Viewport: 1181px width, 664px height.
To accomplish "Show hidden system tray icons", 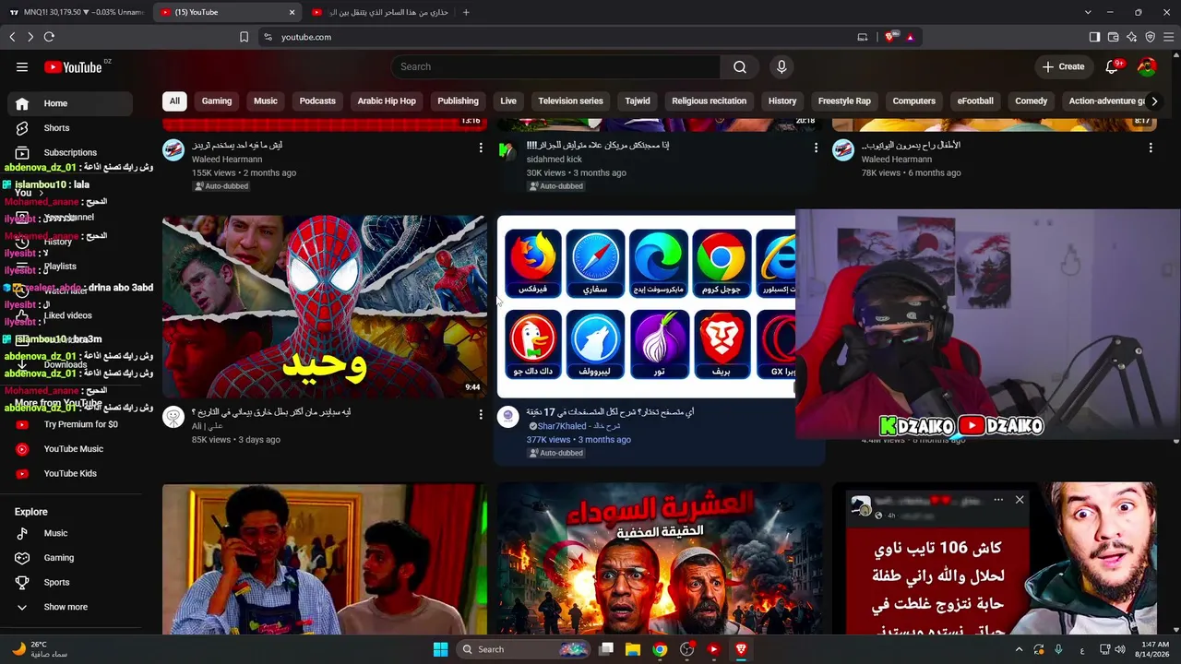I will point(1019,649).
